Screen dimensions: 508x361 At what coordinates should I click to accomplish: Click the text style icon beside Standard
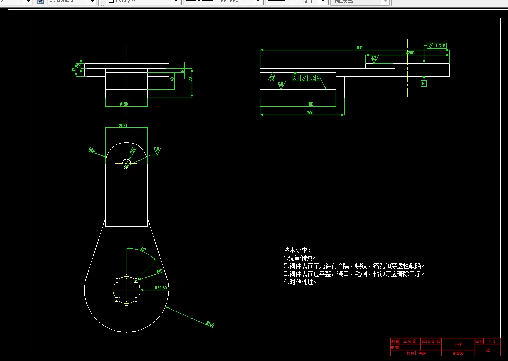[41, 1]
